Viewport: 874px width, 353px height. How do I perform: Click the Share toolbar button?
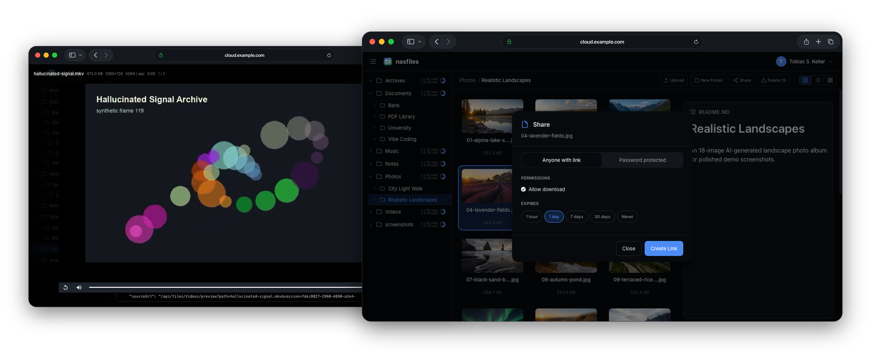pos(742,80)
